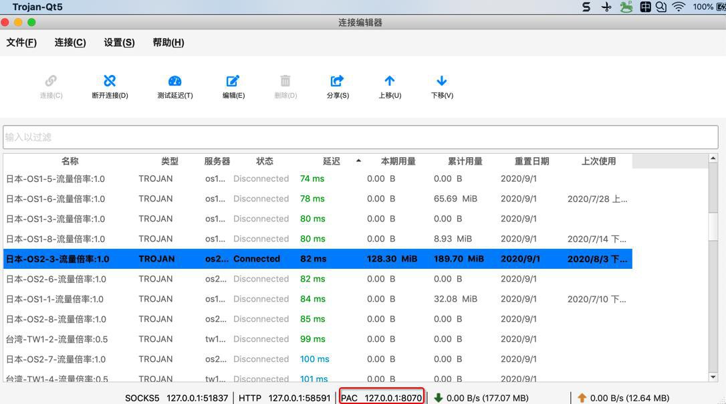Click the orange upload arrow in status bar
This screenshot has height=404, width=726.
pyautogui.click(x=582, y=397)
